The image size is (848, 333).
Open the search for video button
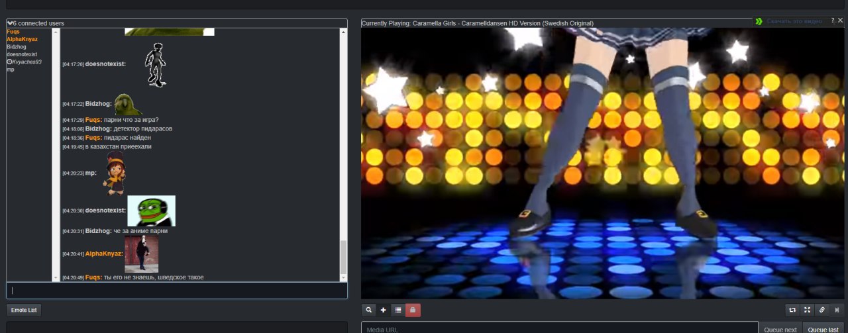click(x=369, y=310)
